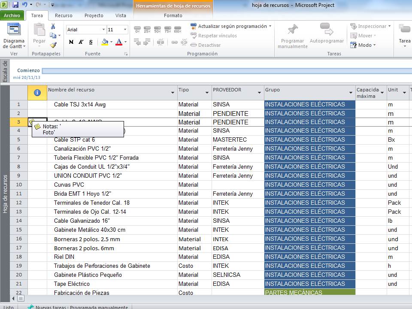Click Programar manualmente pin button
Image resolution: width=412 pixels, height=309 pixels.
click(x=292, y=36)
